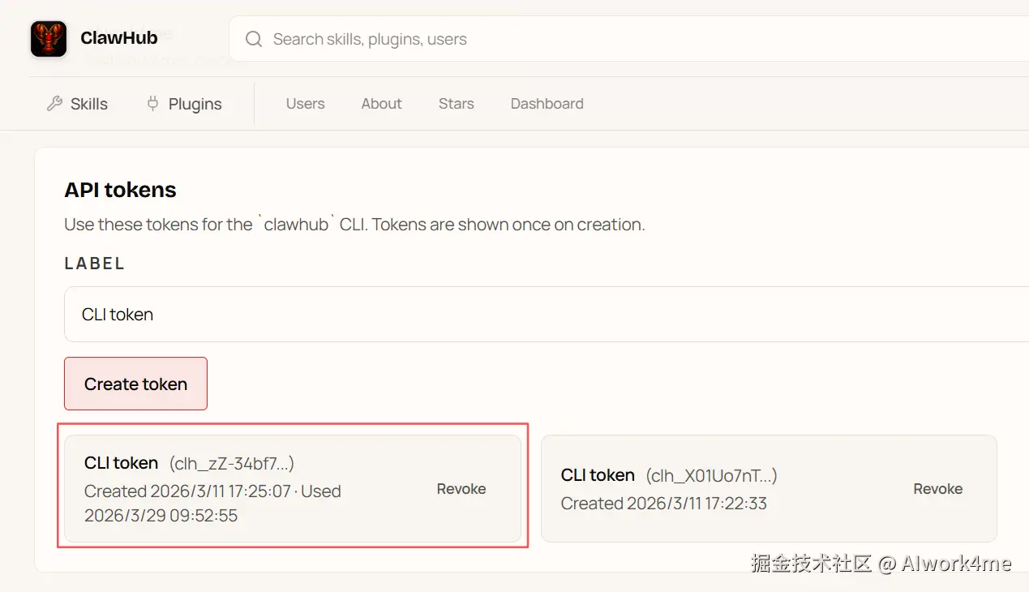
Task: Revoke the clh_zZ-34bf7 token
Action: [x=461, y=489]
